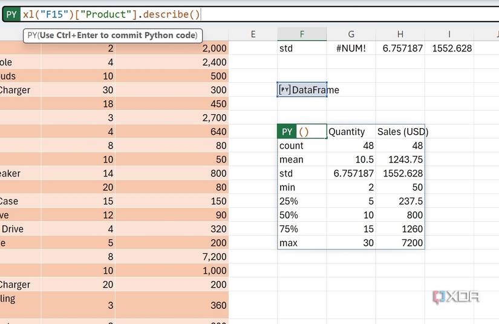Click the 'Sales (USD)' header cell
The width and height of the screenshot is (499, 324).
point(400,132)
